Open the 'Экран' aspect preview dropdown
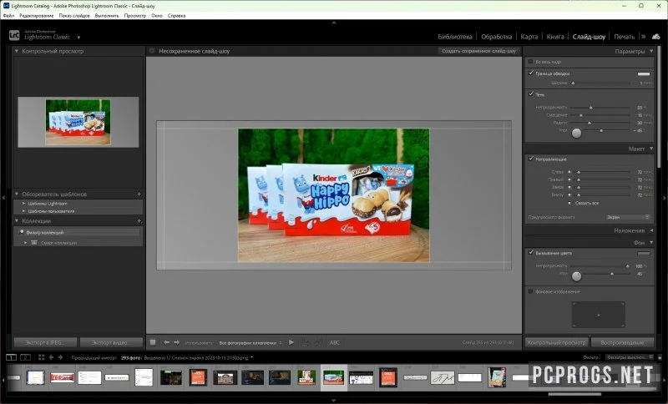This screenshot has width=668, height=404. pos(629,217)
